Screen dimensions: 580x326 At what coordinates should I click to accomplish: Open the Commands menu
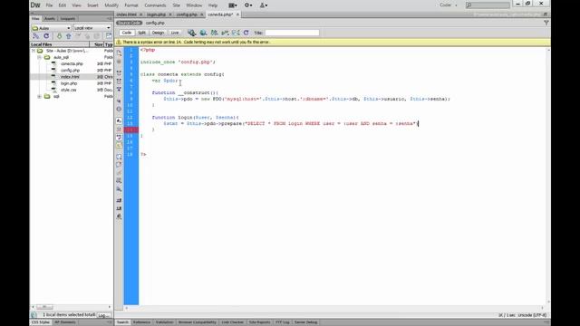click(155, 5)
